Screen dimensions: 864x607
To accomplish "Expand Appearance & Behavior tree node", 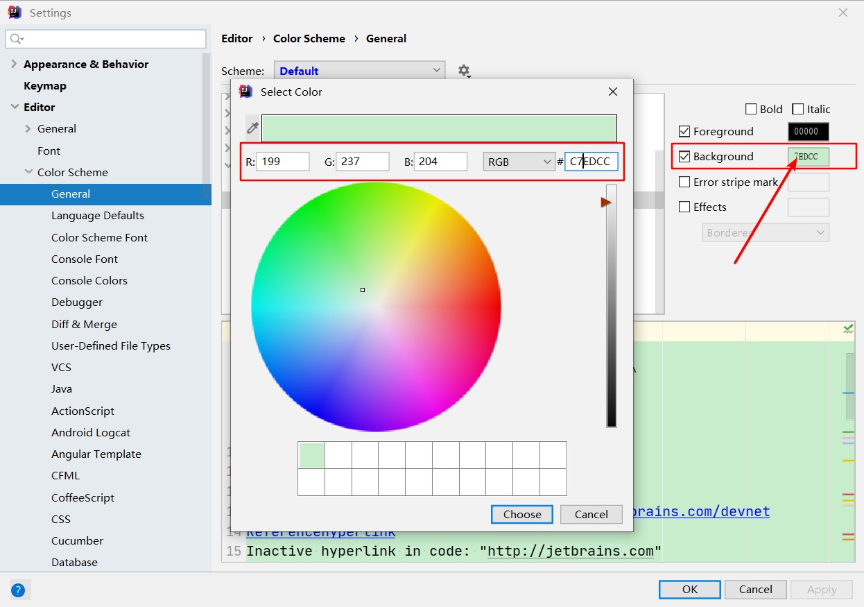I will pyautogui.click(x=14, y=64).
